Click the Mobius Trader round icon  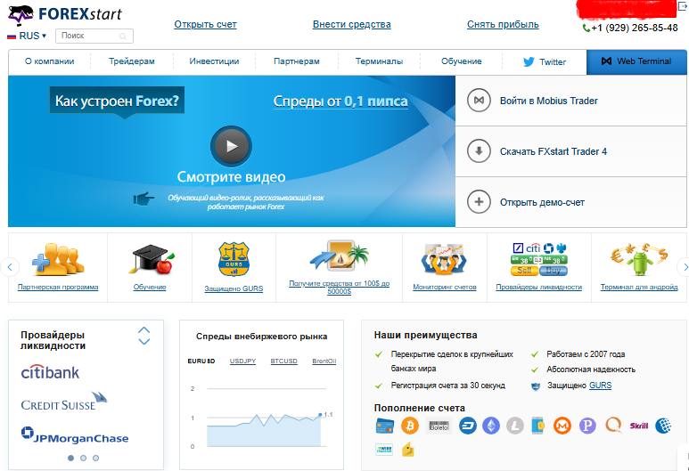tap(479, 101)
